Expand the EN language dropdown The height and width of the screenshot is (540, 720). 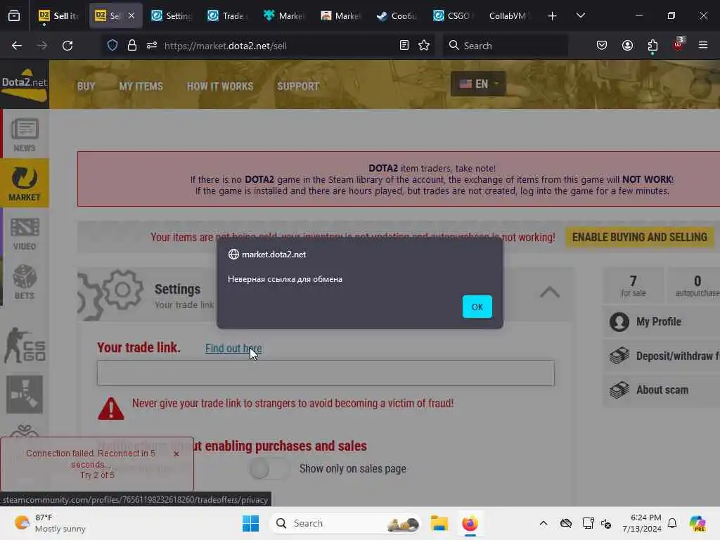coord(478,84)
